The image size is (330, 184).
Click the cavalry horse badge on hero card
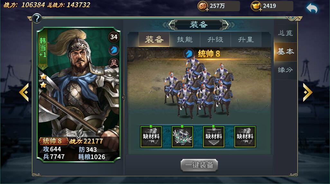(x=114, y=50)
